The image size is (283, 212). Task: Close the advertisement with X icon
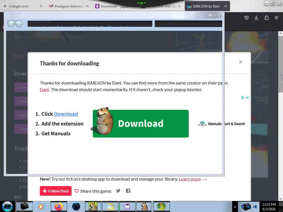pyautogui.click(x=247, y=97)
